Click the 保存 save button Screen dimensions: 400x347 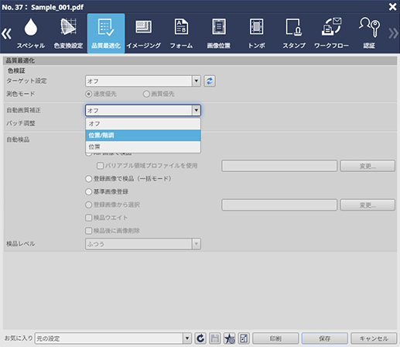pos(324,338)
